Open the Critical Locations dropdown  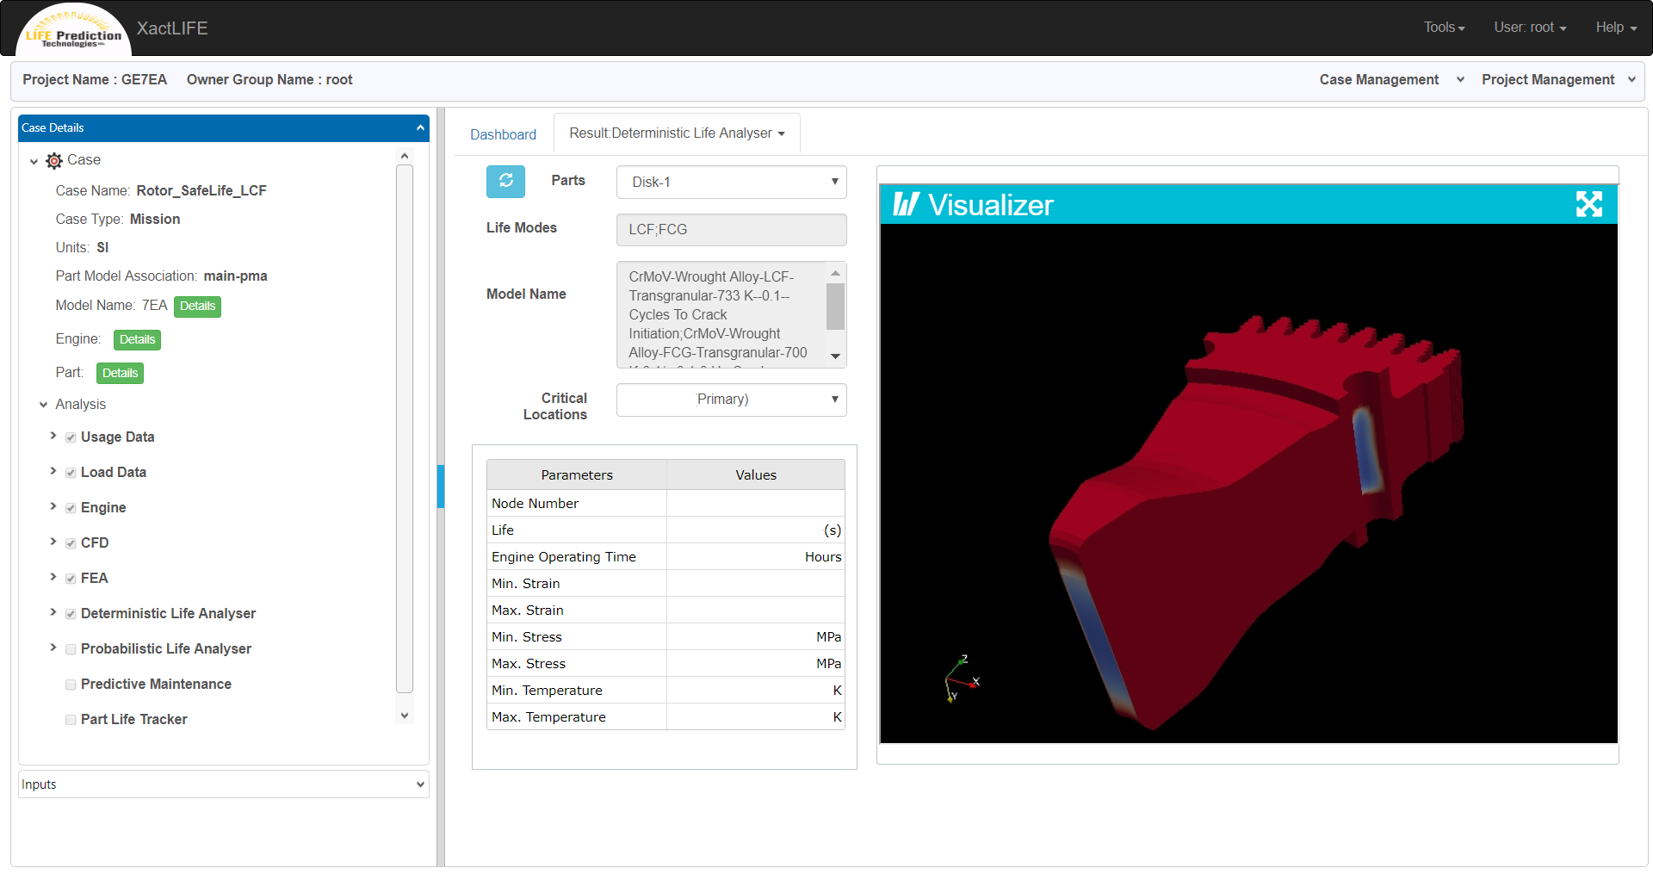pyautogui.click(x=731, y=400)
